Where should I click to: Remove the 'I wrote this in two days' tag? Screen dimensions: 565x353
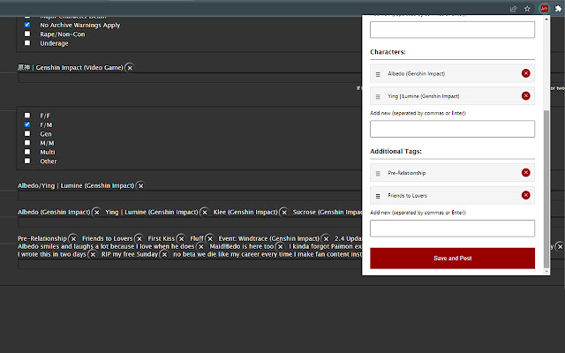click(93, 254)
